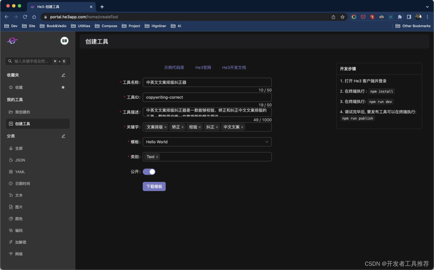Open the 颜色 color tools category
The width and height of the screenshot is (434, 270).
pos(18,219)
